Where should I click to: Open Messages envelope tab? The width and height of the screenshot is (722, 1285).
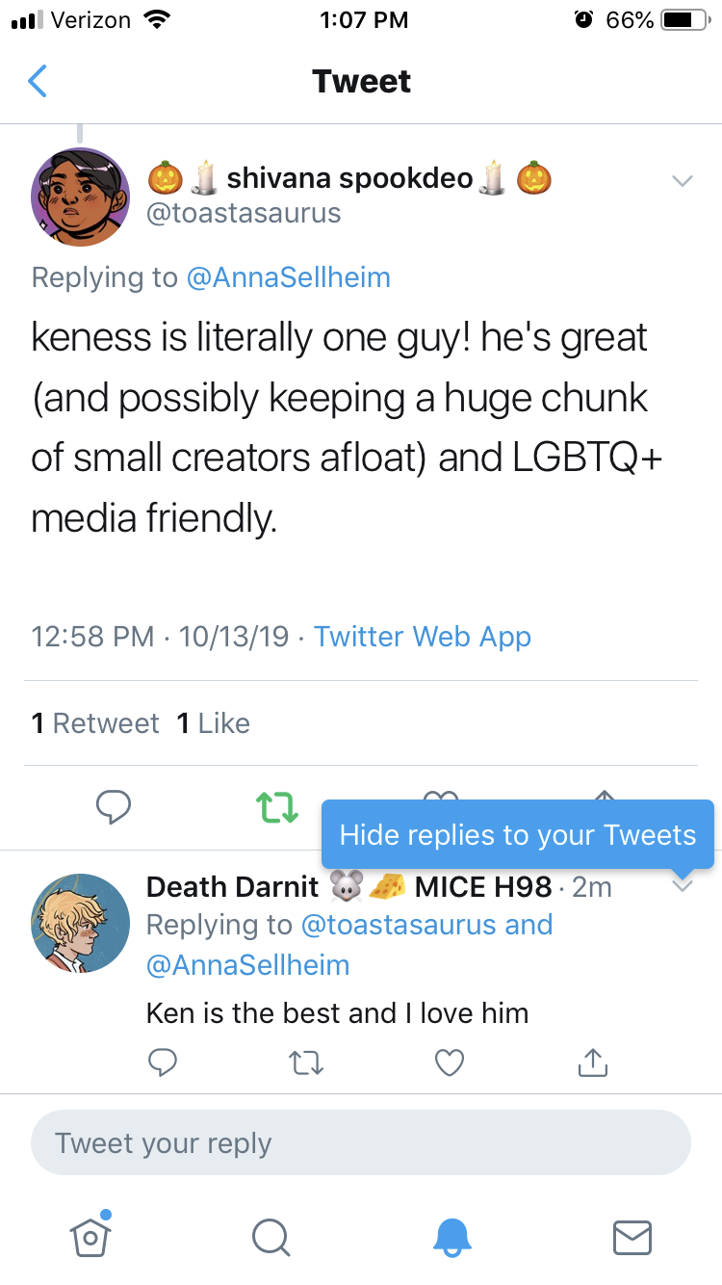[x=632, y=1237]
